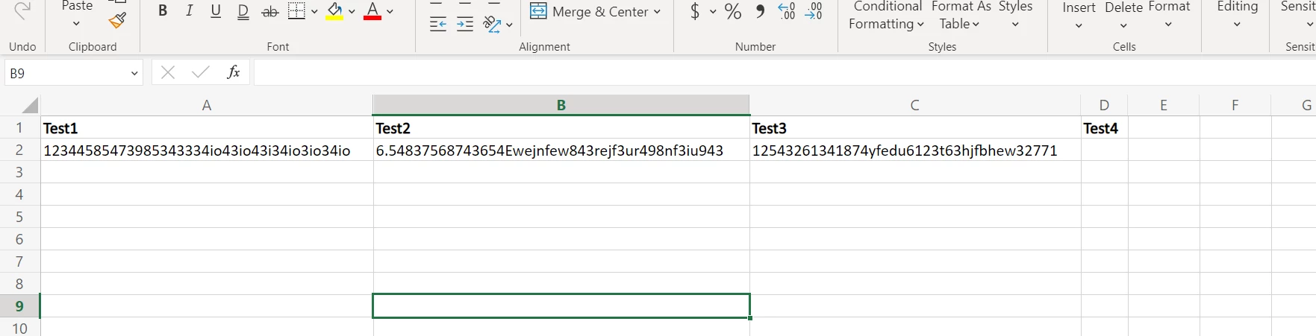Apply the Accounting dollar format
This screenshot has width=1316, height=336.
coord(695,11)
